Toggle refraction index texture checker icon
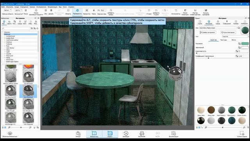250x141 pixels. click(237, 56)
